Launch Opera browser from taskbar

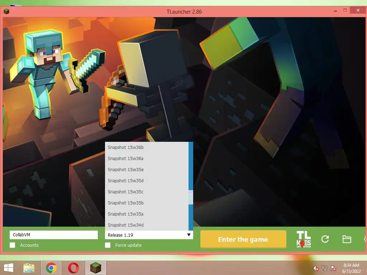[x=73, y=268]
